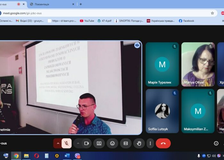
Task: Turn on captions
Action: click(126, 143)
